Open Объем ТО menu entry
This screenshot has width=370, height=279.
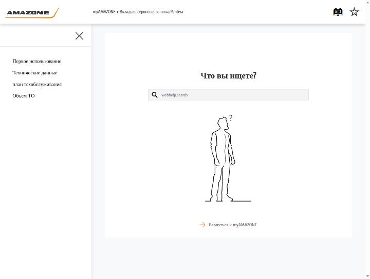[x=24, y=95]
